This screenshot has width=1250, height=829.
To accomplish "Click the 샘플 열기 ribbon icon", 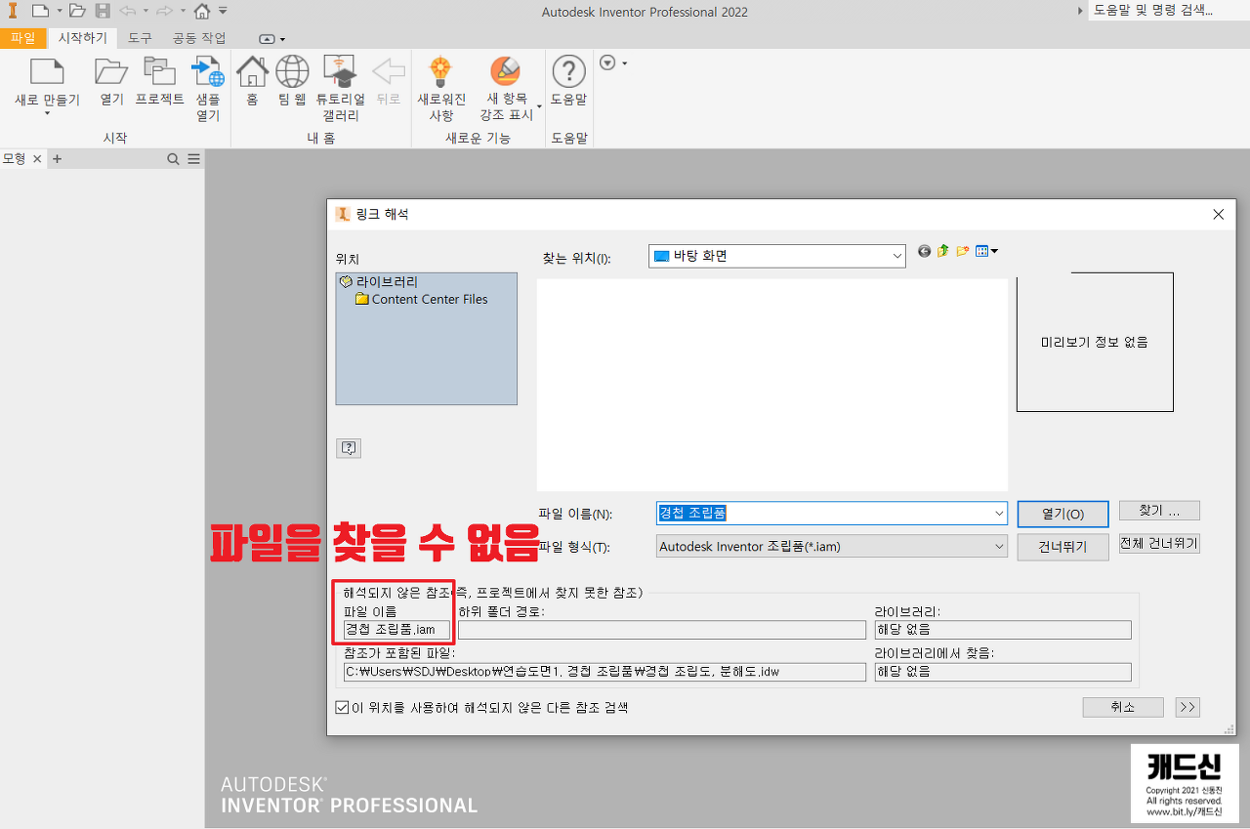I will click(x=207, y=71).
